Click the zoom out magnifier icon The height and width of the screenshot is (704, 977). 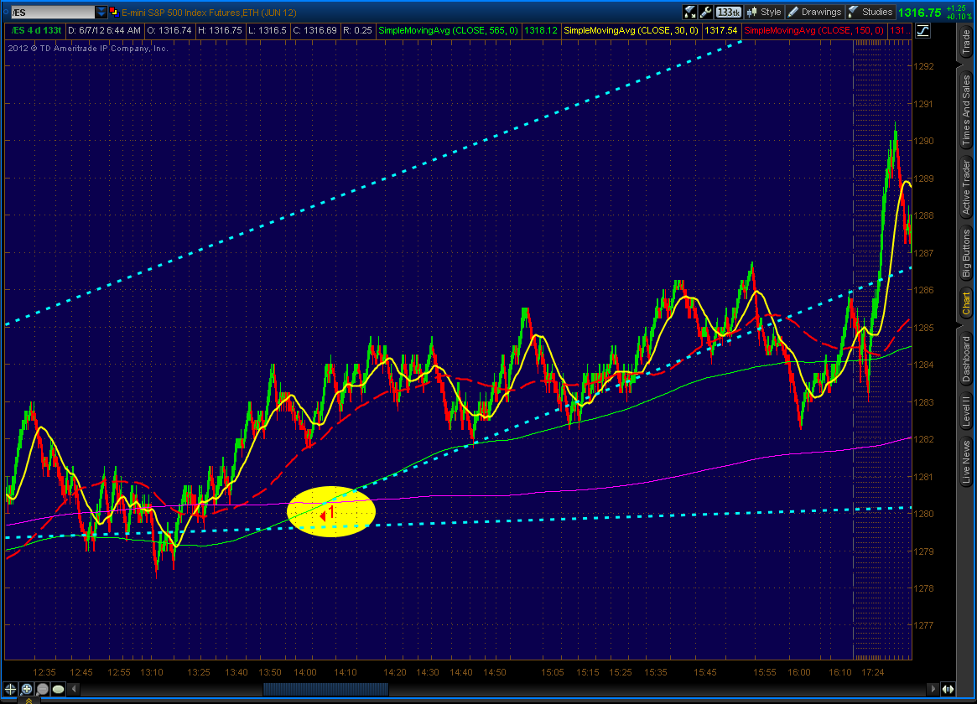[43, 689]
